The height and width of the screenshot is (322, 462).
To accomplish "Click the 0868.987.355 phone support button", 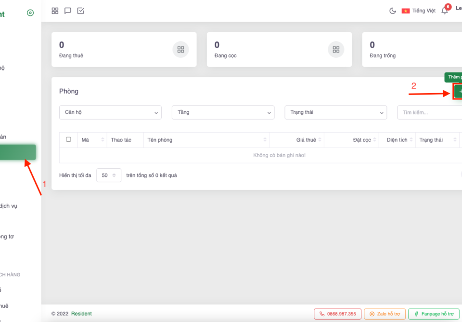I will (x=337, y=314).
